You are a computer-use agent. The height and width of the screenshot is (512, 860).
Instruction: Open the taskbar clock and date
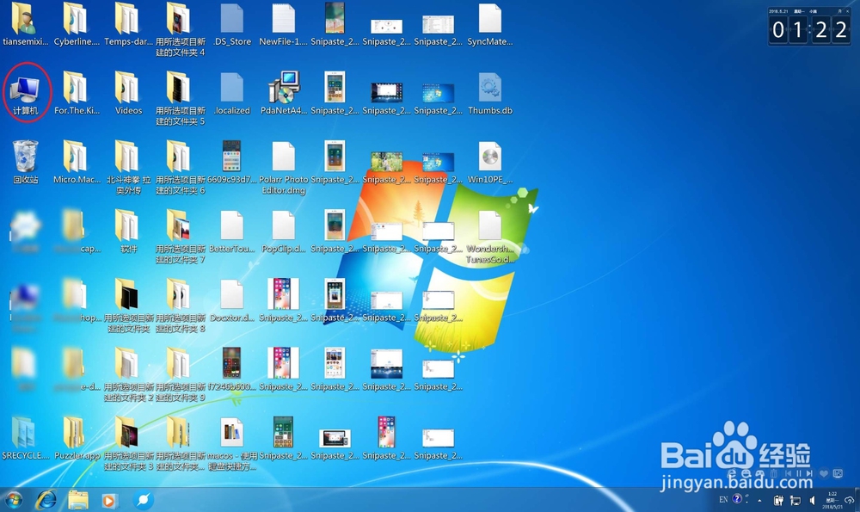pos(832,500)
